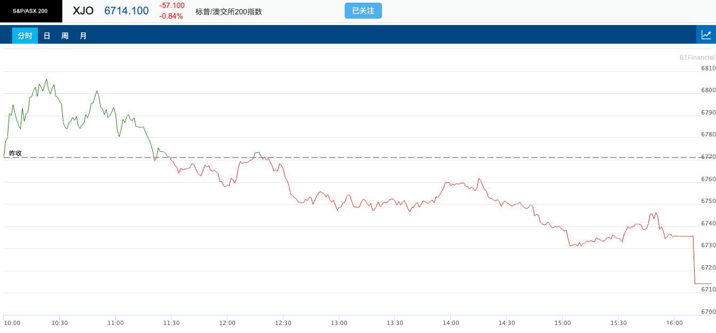This screenshot has width=716, height=333.
Task: Click the 6750 y-axis label
Action: pyautogui.click(x=708, y=201)
